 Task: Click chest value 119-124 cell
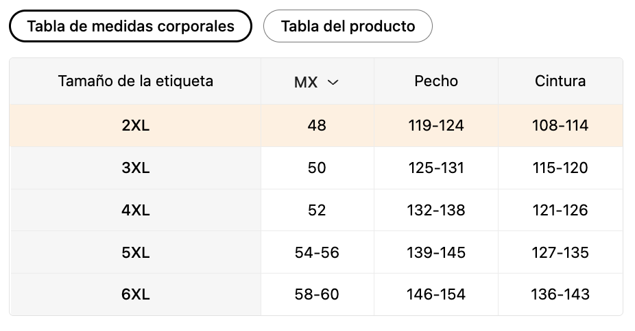436,126
